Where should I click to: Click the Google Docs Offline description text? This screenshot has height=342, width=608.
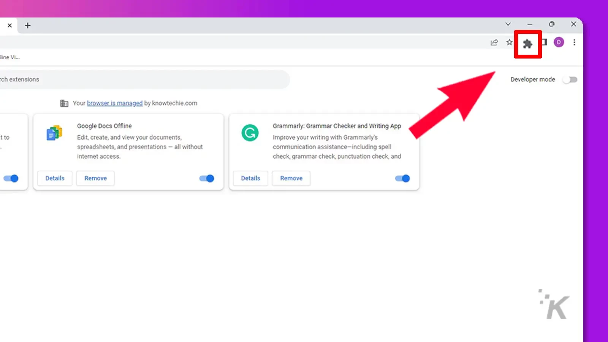coord(140,147)
